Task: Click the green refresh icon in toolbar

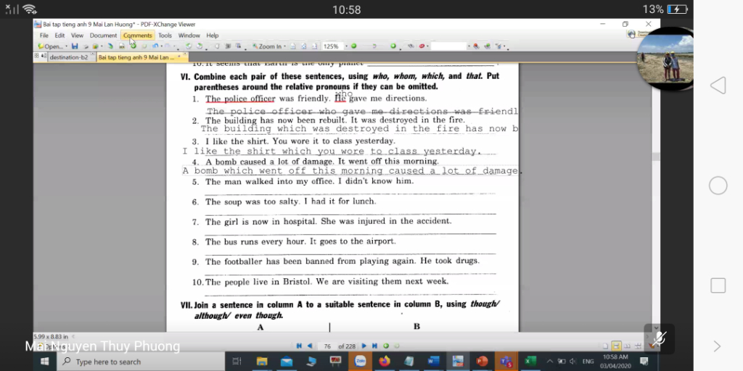Action: (x=134, y=46)
